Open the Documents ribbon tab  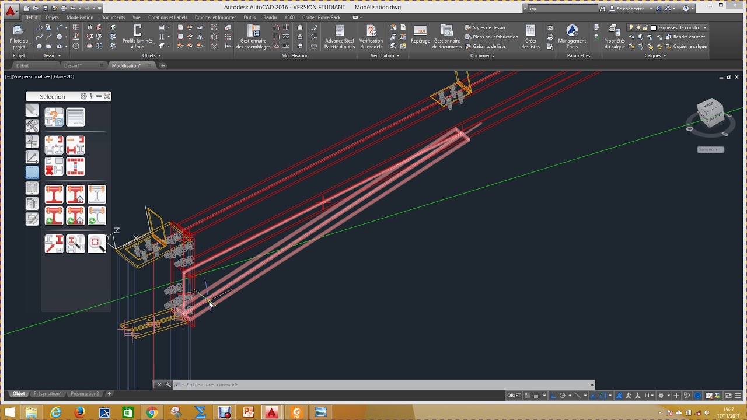(x=113, y=17)
